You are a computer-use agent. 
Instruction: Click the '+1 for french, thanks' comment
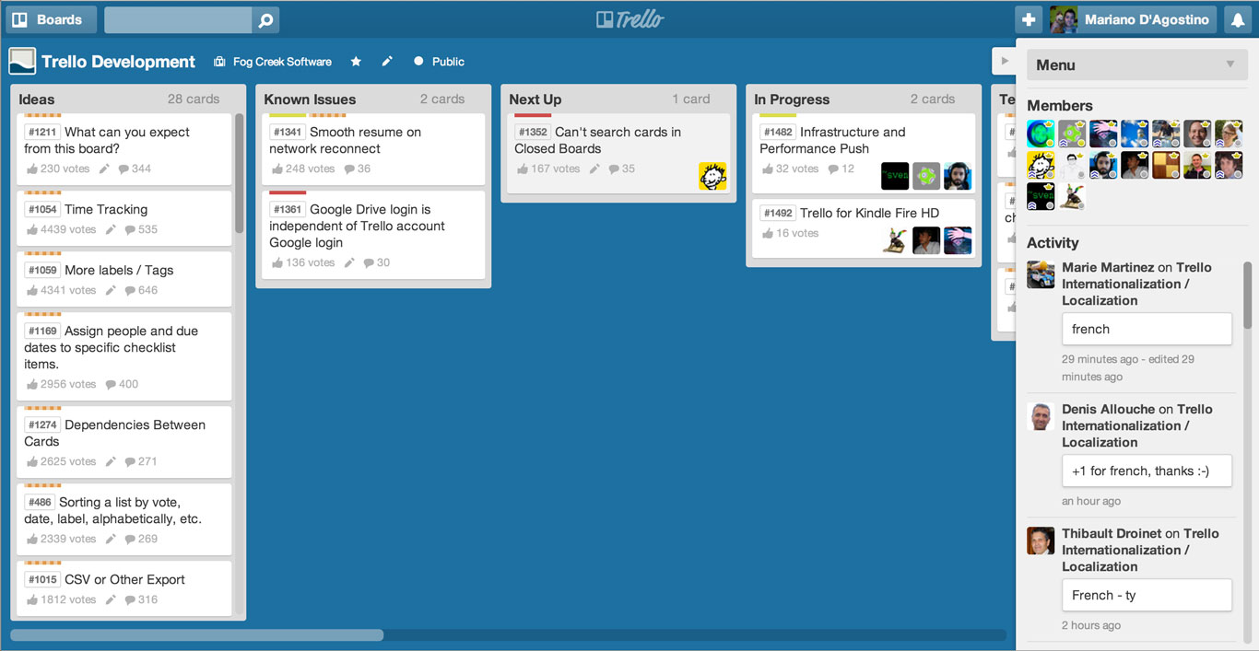point(1147,471)
